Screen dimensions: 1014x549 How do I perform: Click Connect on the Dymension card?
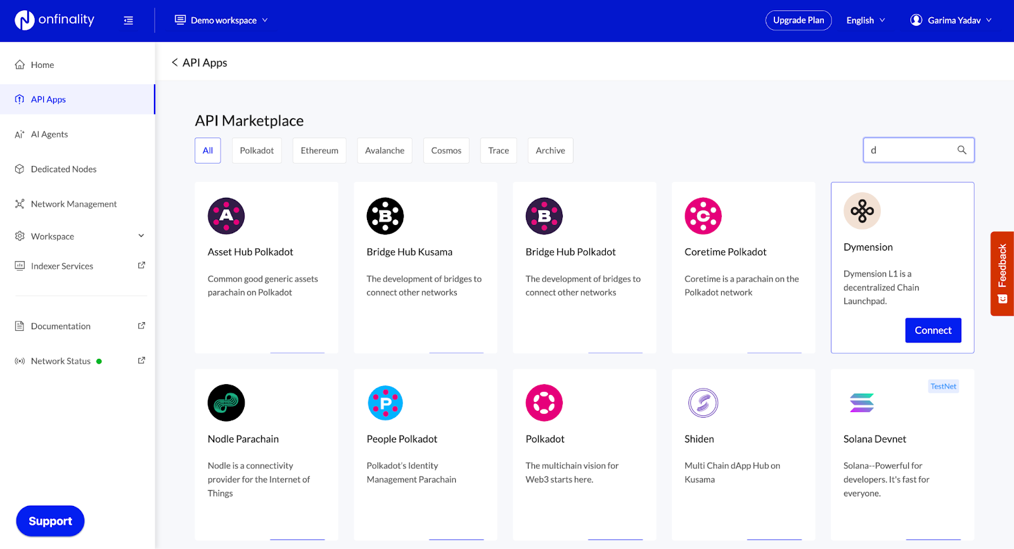[934, 330]
